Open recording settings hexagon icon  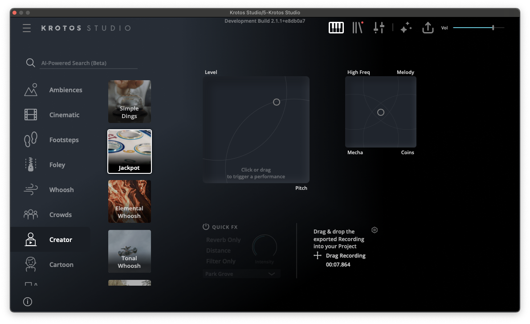pyautogui.click(x=375, y=230)
